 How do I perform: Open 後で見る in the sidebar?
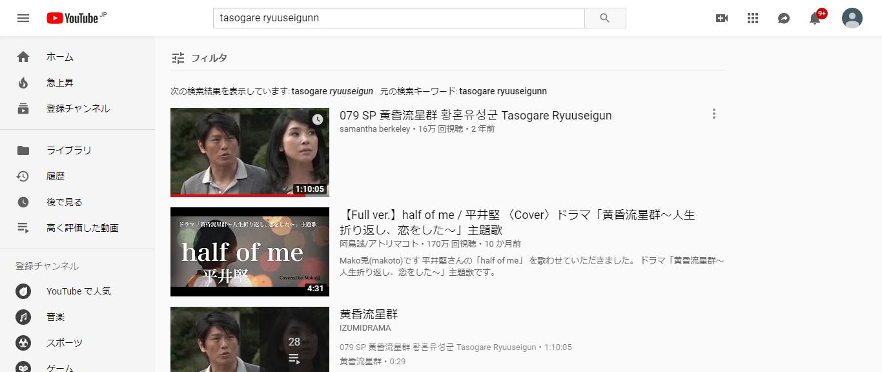pos(77,202)
